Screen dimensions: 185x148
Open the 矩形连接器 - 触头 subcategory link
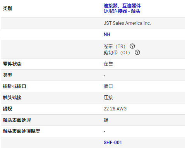click(122, 11)
